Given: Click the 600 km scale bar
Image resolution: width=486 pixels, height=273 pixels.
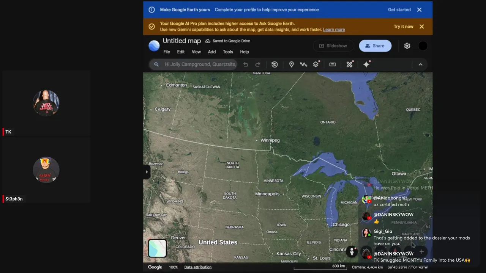Looking at the screenshot, I should pyautogui.click(x=320, y=267).
